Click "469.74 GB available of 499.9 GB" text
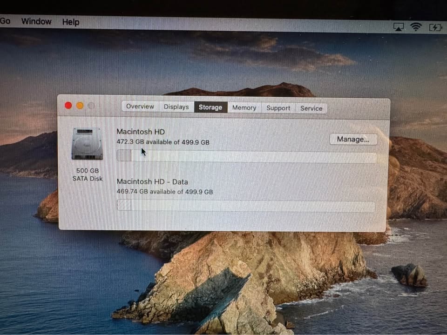The image size is (447, 335). [165, 191]
